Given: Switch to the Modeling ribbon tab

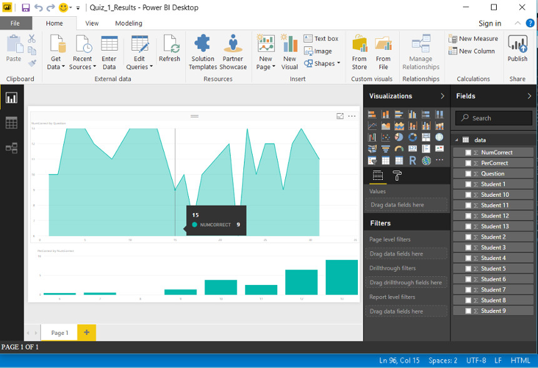Looking at the screenshot, I should (x=129, y=23).
